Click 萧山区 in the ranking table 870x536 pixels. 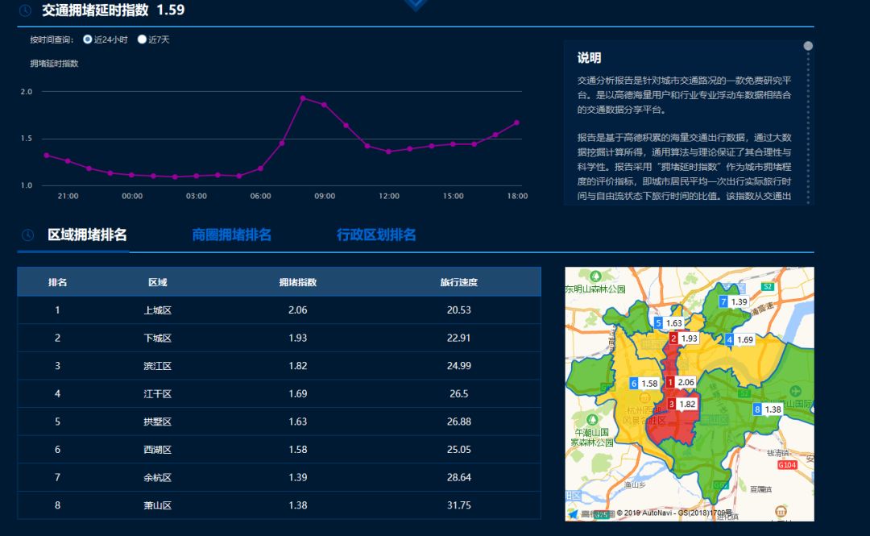pos(157,505)
